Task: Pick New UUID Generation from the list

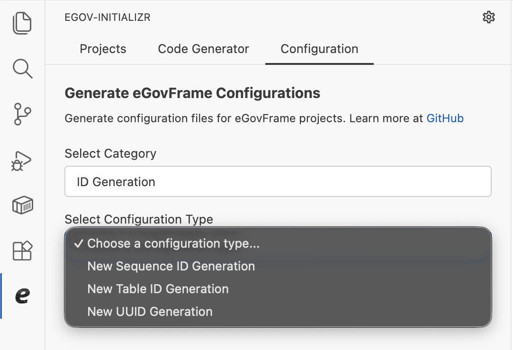Action: click(150, 312)
